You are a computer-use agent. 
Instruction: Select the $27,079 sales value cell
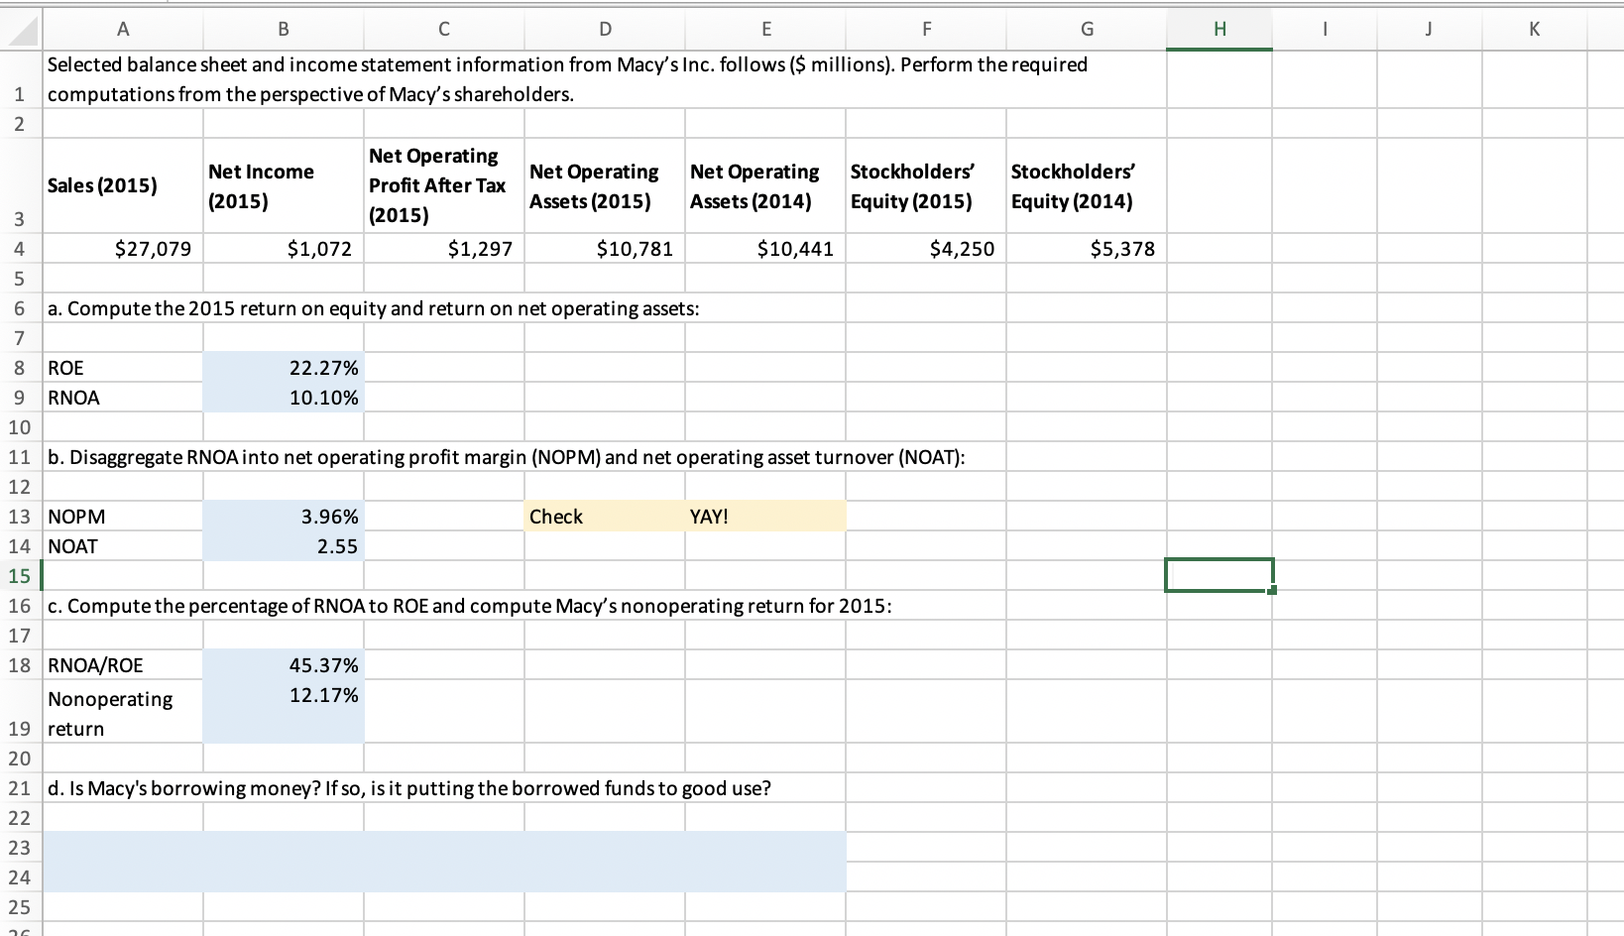tap(123, 249)
